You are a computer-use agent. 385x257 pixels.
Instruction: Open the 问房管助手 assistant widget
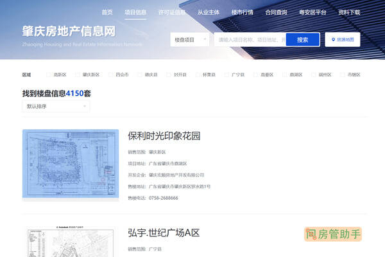coord(333,234)
